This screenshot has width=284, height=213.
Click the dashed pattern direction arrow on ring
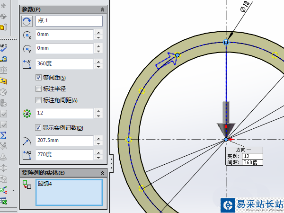[167, 61]
